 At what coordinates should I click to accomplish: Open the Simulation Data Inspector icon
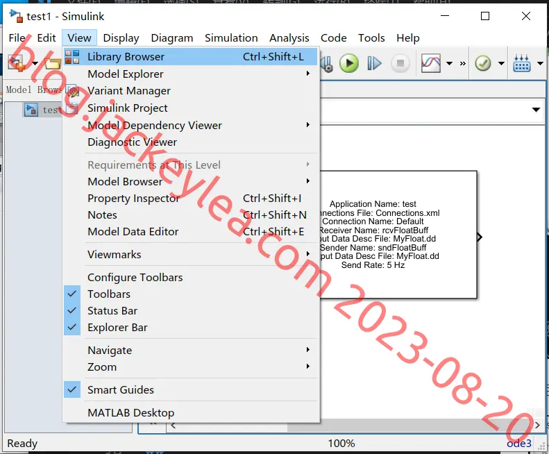[430, 63]
